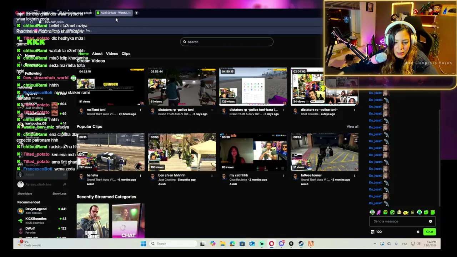Pick the last green emote in the row
This screenshot has width=457, height=257.
[x=433, y=212]
